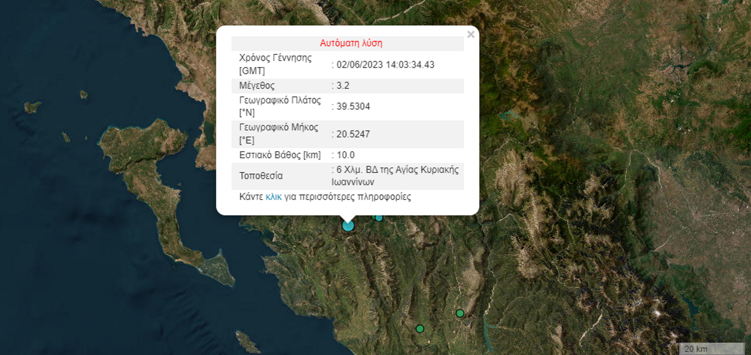The image size is (751, 355).
Task: Click the red 'Αυτόματη λύση' header
Action: point(351,43)
